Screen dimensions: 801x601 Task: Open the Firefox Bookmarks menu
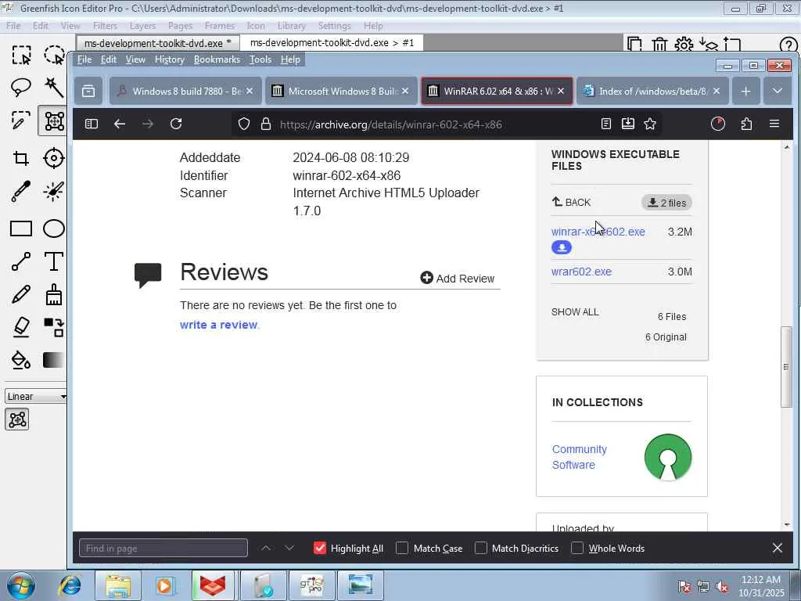(217, 59)
